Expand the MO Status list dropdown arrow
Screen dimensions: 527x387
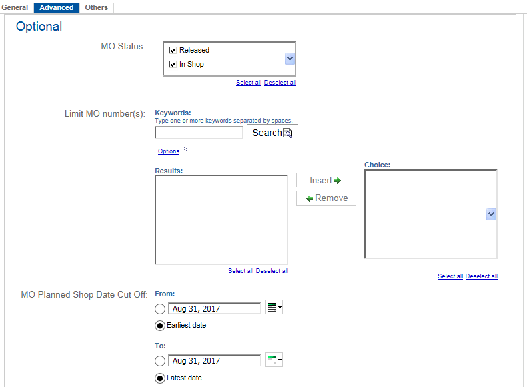[x=290, y=59]
